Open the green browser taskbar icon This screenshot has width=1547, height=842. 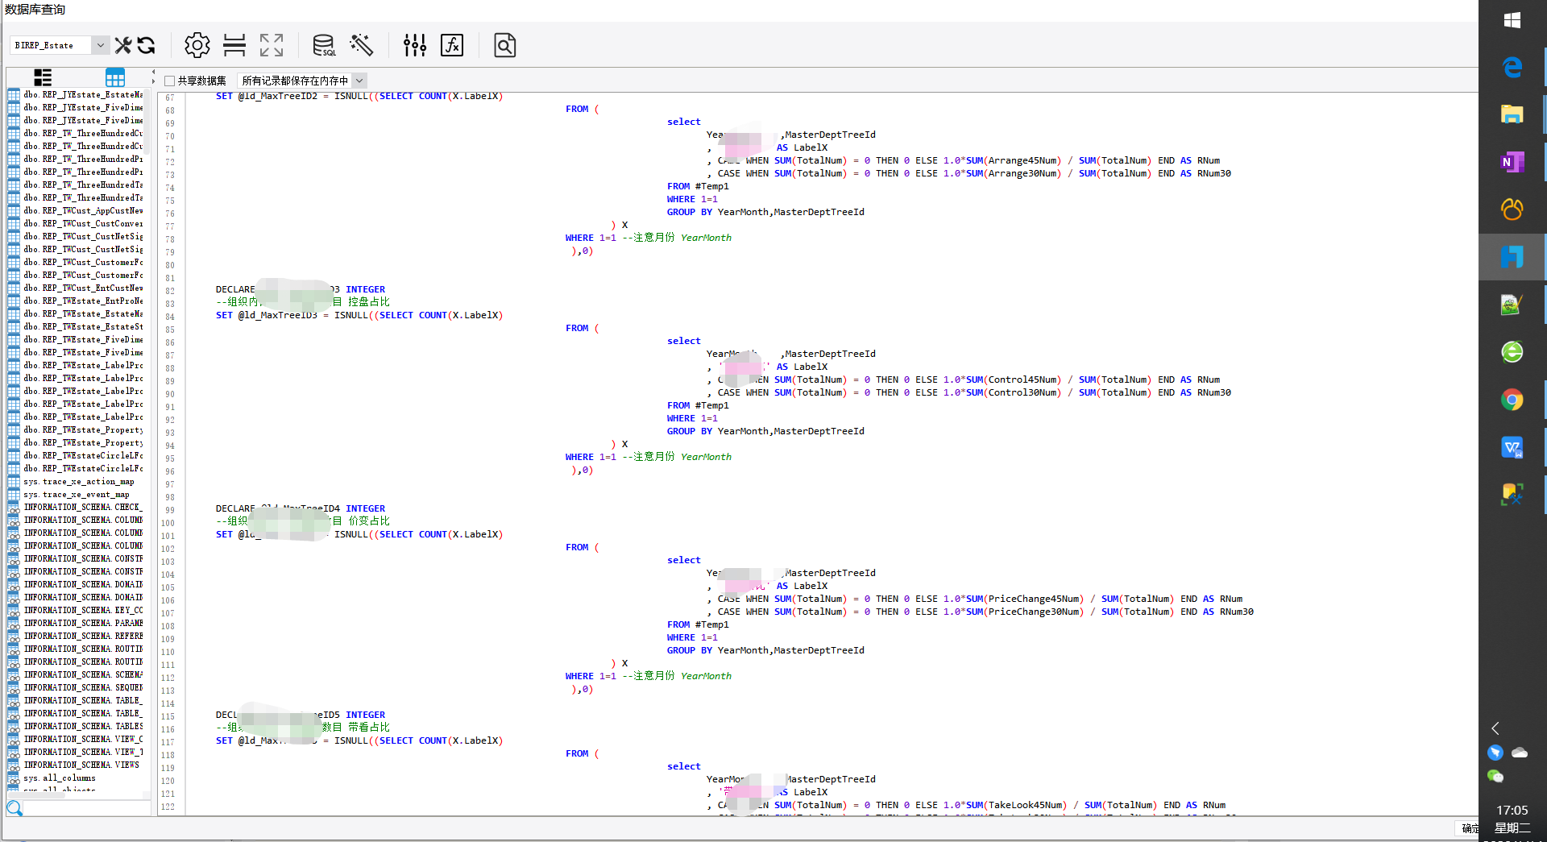click(1512, 352)
